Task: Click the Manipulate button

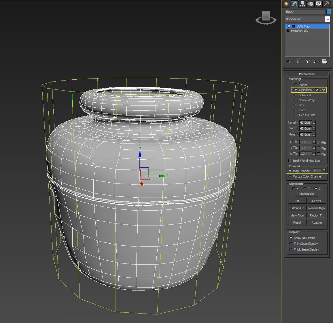Action: pyautogui.click(x=307, y=194)
